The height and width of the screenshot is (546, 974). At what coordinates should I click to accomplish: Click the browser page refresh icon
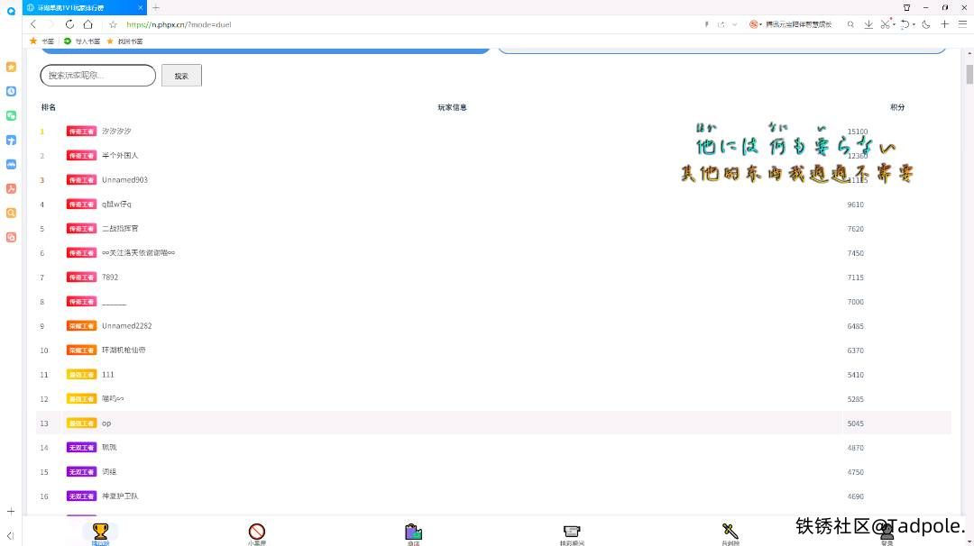point(69,24)
